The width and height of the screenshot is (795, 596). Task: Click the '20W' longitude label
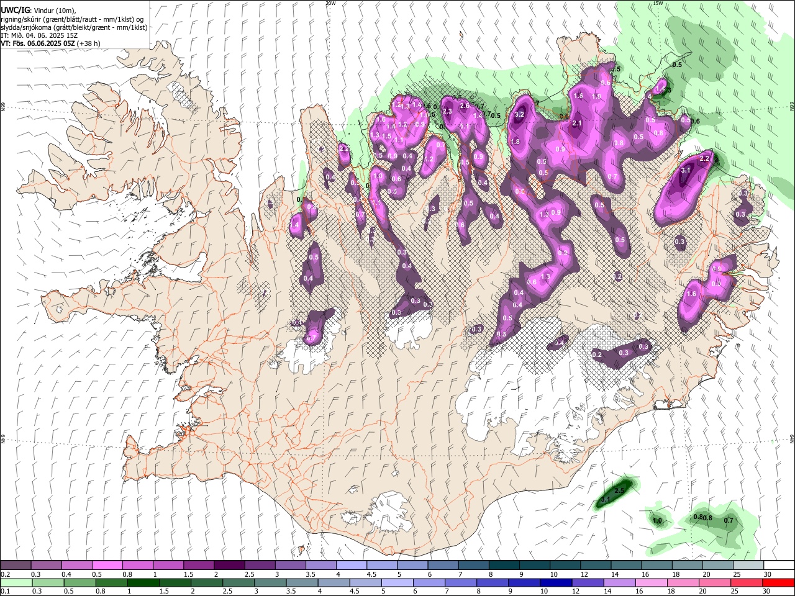(330, 3)
